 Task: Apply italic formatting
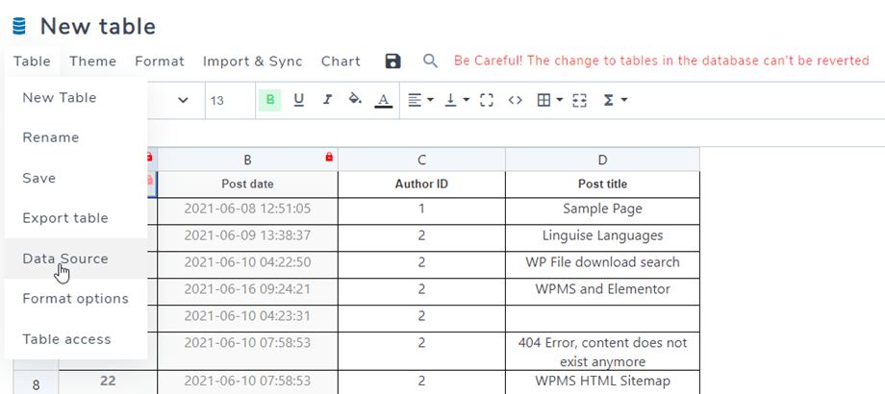pyautogui.click(x=327, y=100)
